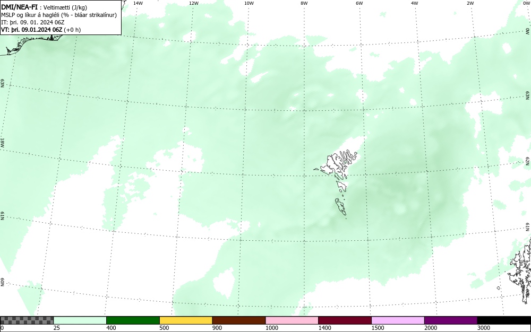Click the 18W longitude label
This screenshot has width=531, height=332.
pos(2,142)
